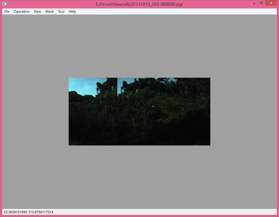
Task: Open the Mark menu
Action: pos(49,11)
